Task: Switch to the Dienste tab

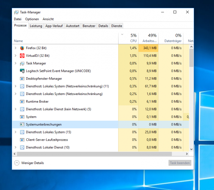Action: coord(117,26)
